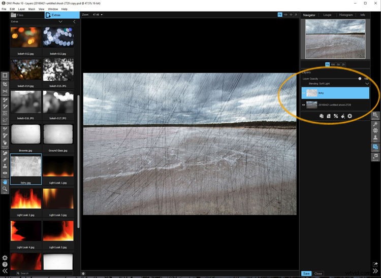
Task: Click the fill layer paint bucket icon
Action: [x=342, y=116]
